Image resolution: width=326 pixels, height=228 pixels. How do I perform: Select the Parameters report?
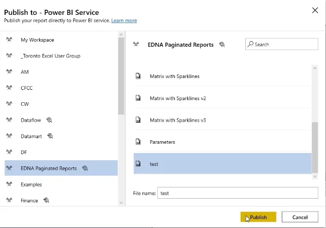[x=223, y=142]
